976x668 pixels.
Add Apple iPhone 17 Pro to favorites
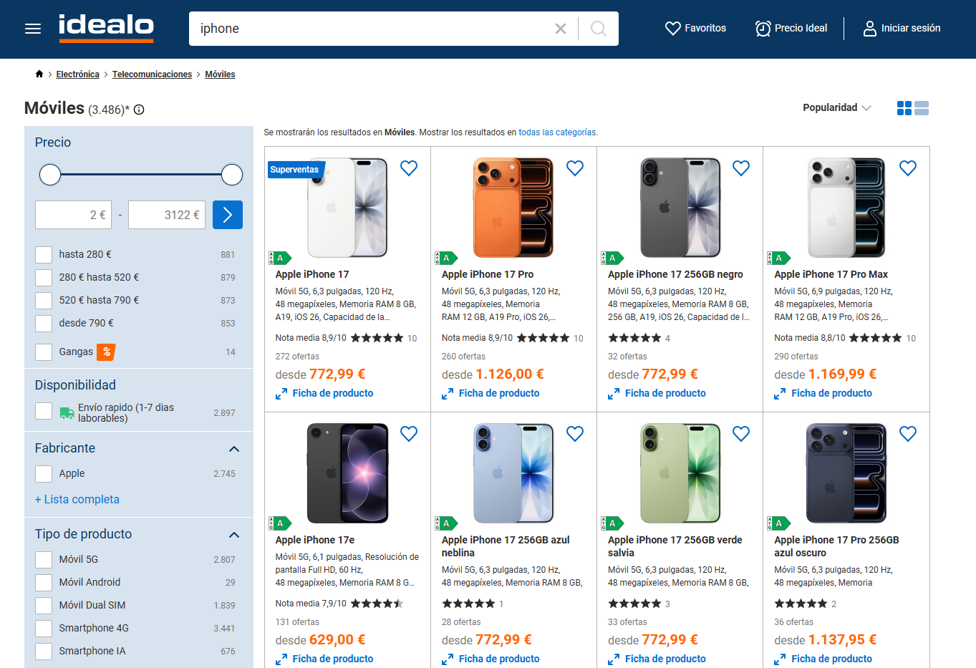click(x=575, y=168)
